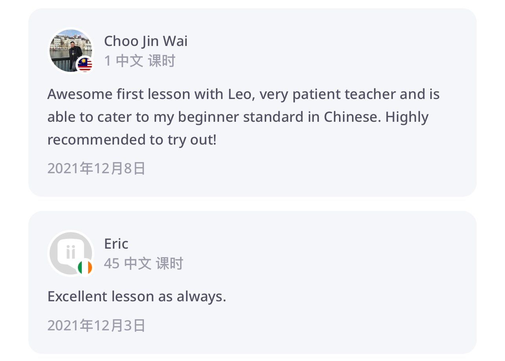Select the date 2021年12月8日
The image size is (505, 361).
coord(96,168)
